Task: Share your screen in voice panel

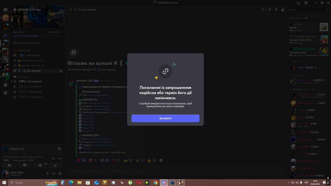Action: click(x=25, y=165)
